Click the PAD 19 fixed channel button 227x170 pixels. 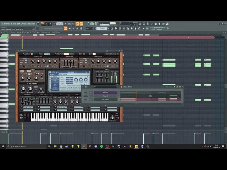(105, 100)
